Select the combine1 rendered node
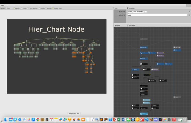 click(144, 114)
